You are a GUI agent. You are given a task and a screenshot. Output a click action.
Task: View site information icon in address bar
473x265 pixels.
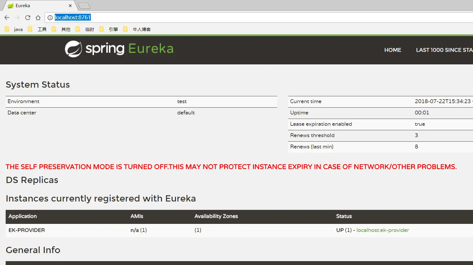coord(50,18)
